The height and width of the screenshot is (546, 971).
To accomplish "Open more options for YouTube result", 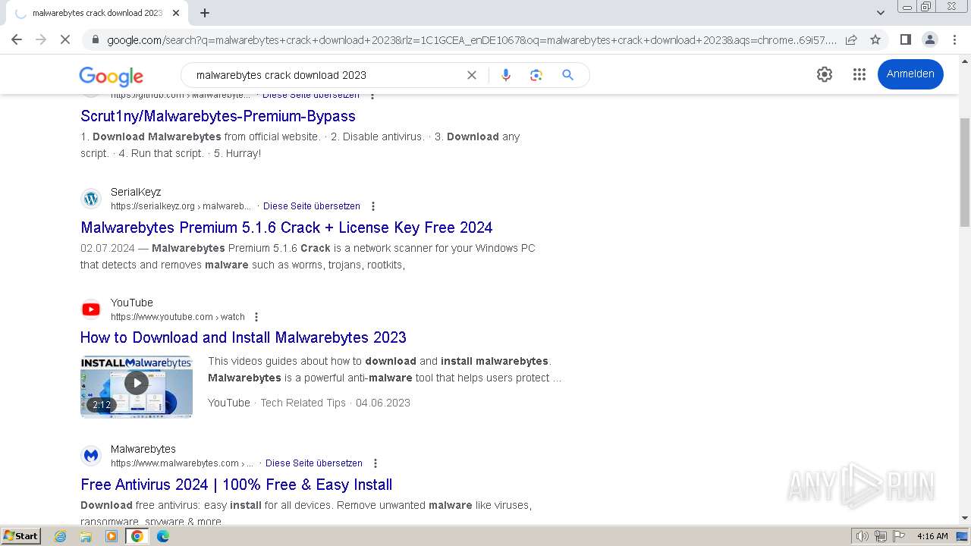I will click(256, 317).
